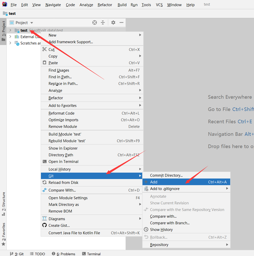Click the compare arrows icon beside Compare With
Viewport: 254px width, 256px height.
click(x=45, y=190)
